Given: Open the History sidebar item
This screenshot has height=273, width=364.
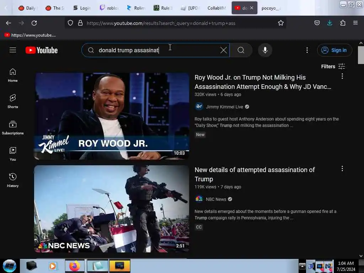Looking at the screenshot, I should click(x=13, y=180).
